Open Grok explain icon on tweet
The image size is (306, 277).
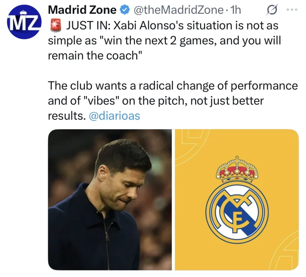[x=272, y=10]
